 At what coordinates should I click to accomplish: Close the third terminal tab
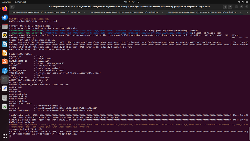[x=240, y=12]
